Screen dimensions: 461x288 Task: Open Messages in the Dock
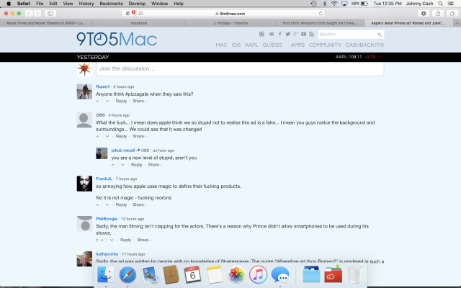click(x=280, y=275)
